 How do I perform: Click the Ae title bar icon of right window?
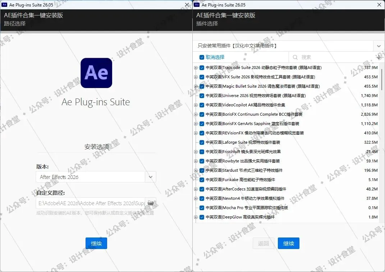coord(196,5)
